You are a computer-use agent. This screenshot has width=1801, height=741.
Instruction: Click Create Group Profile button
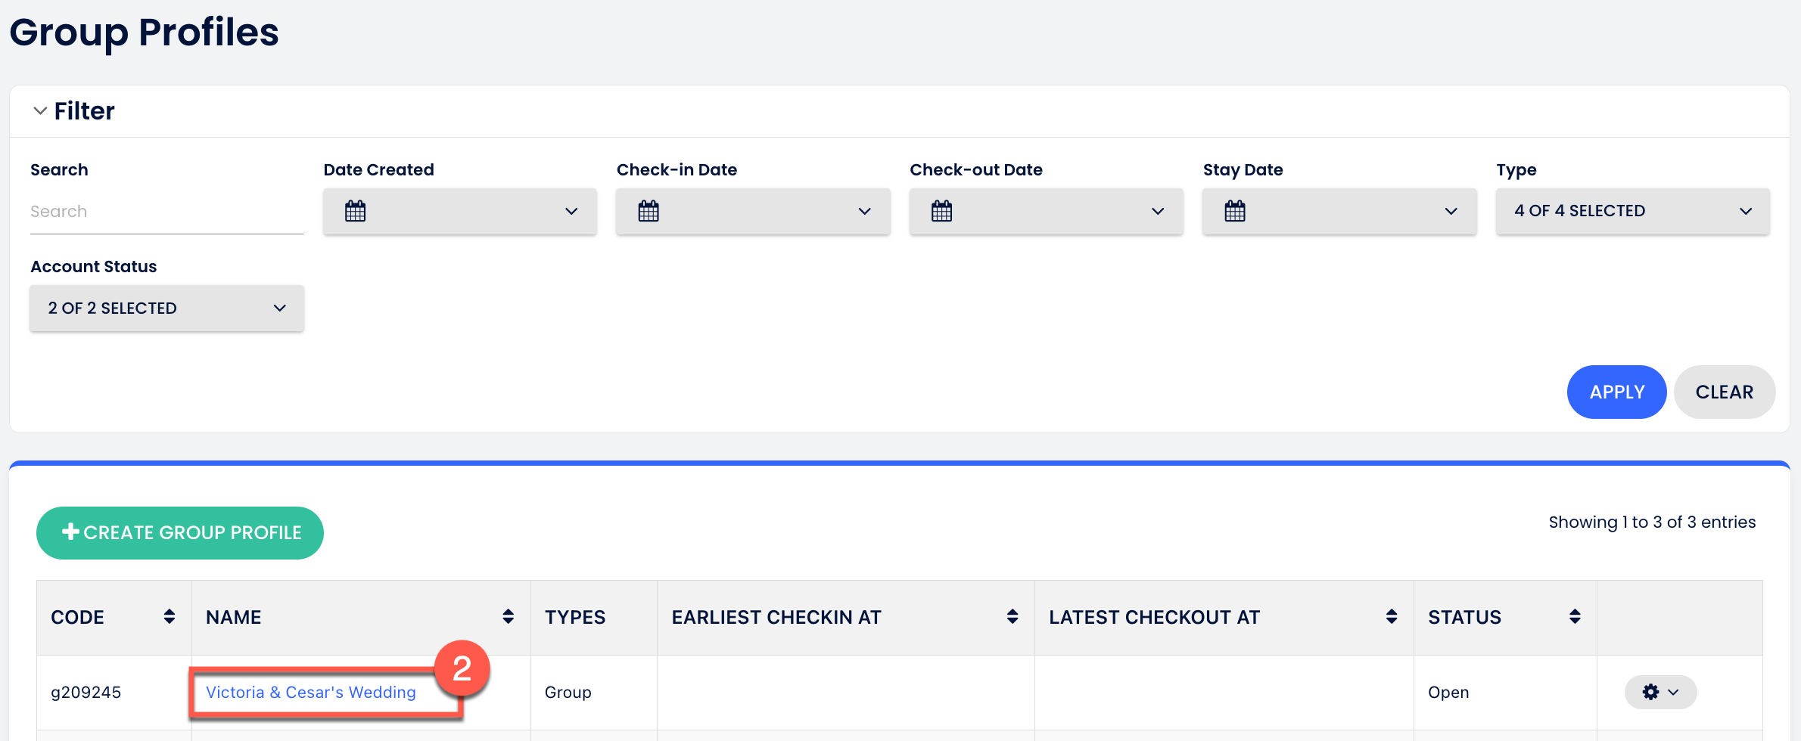pyautogui.click(x=180, y=533)
